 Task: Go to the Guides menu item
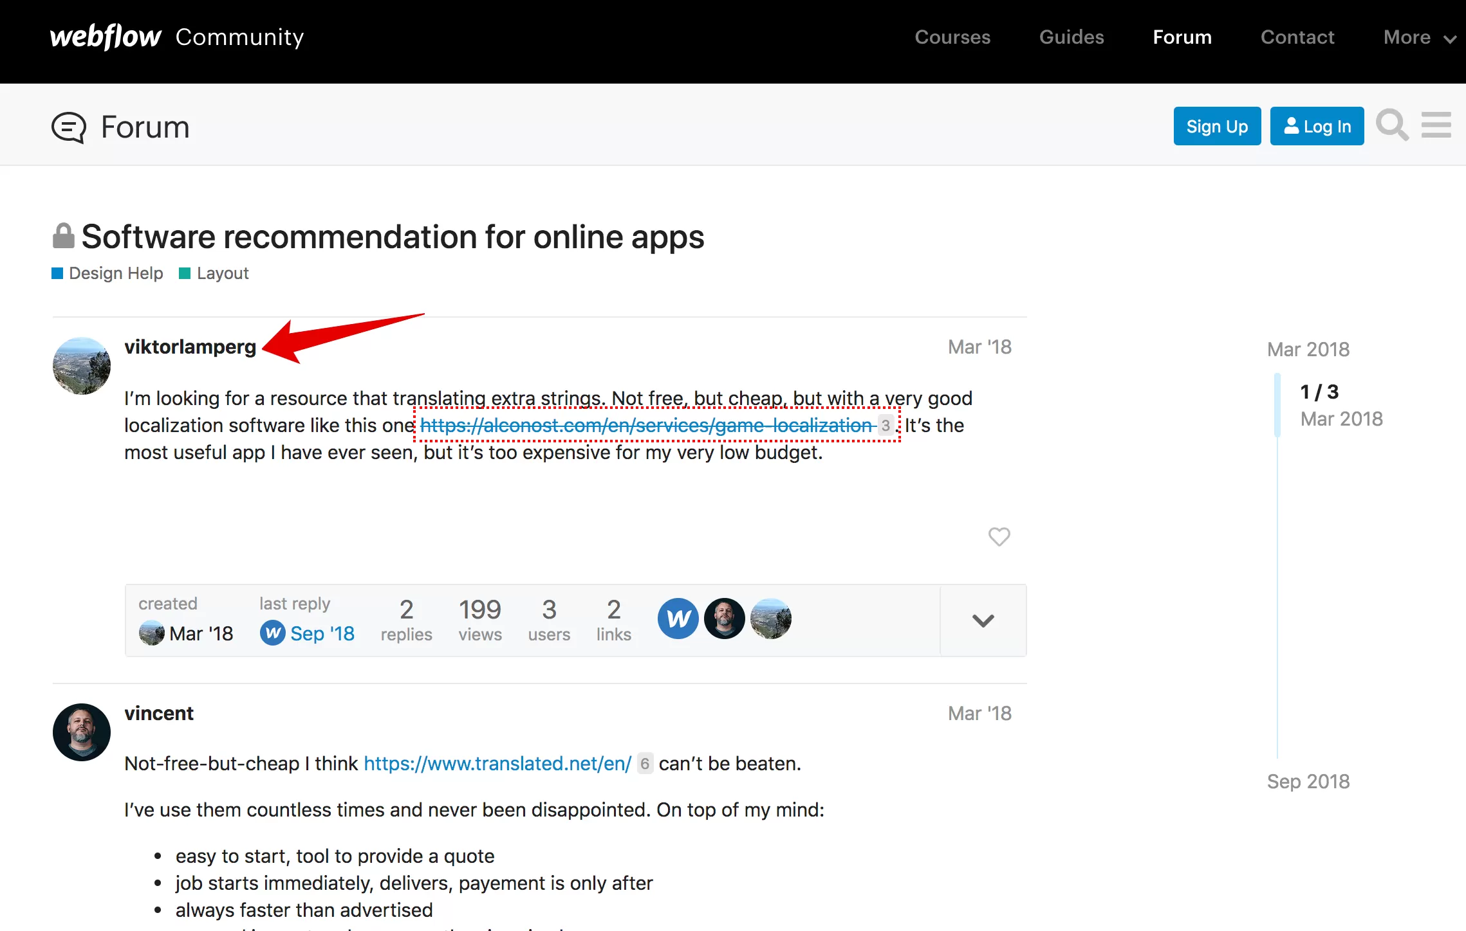(1072, 37)
